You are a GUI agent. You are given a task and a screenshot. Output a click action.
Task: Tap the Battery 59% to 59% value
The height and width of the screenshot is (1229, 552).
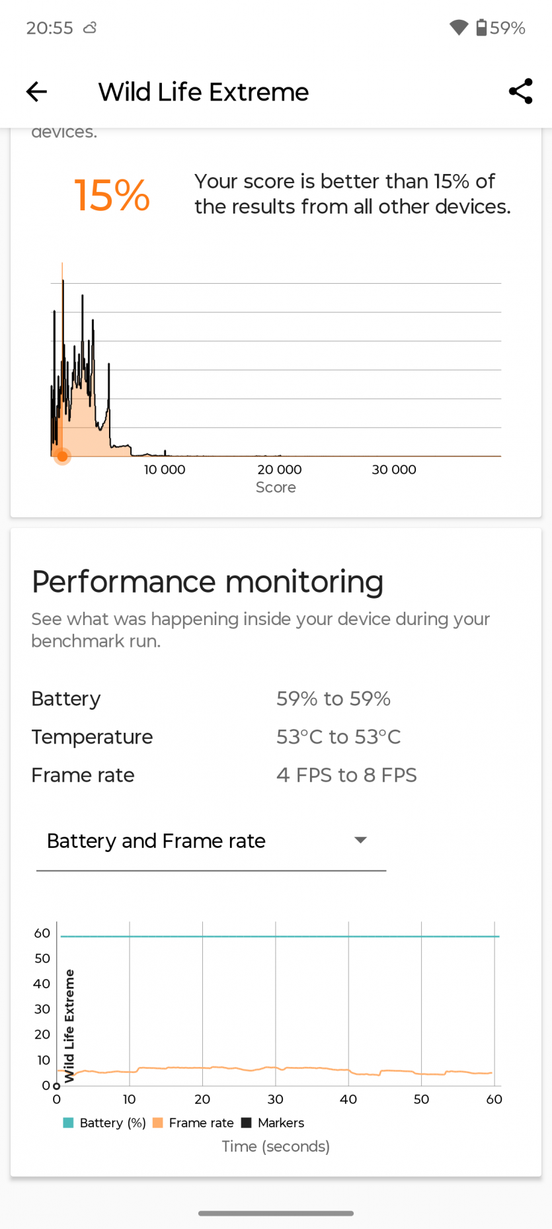pyautogui.click(x=333, y=699)
